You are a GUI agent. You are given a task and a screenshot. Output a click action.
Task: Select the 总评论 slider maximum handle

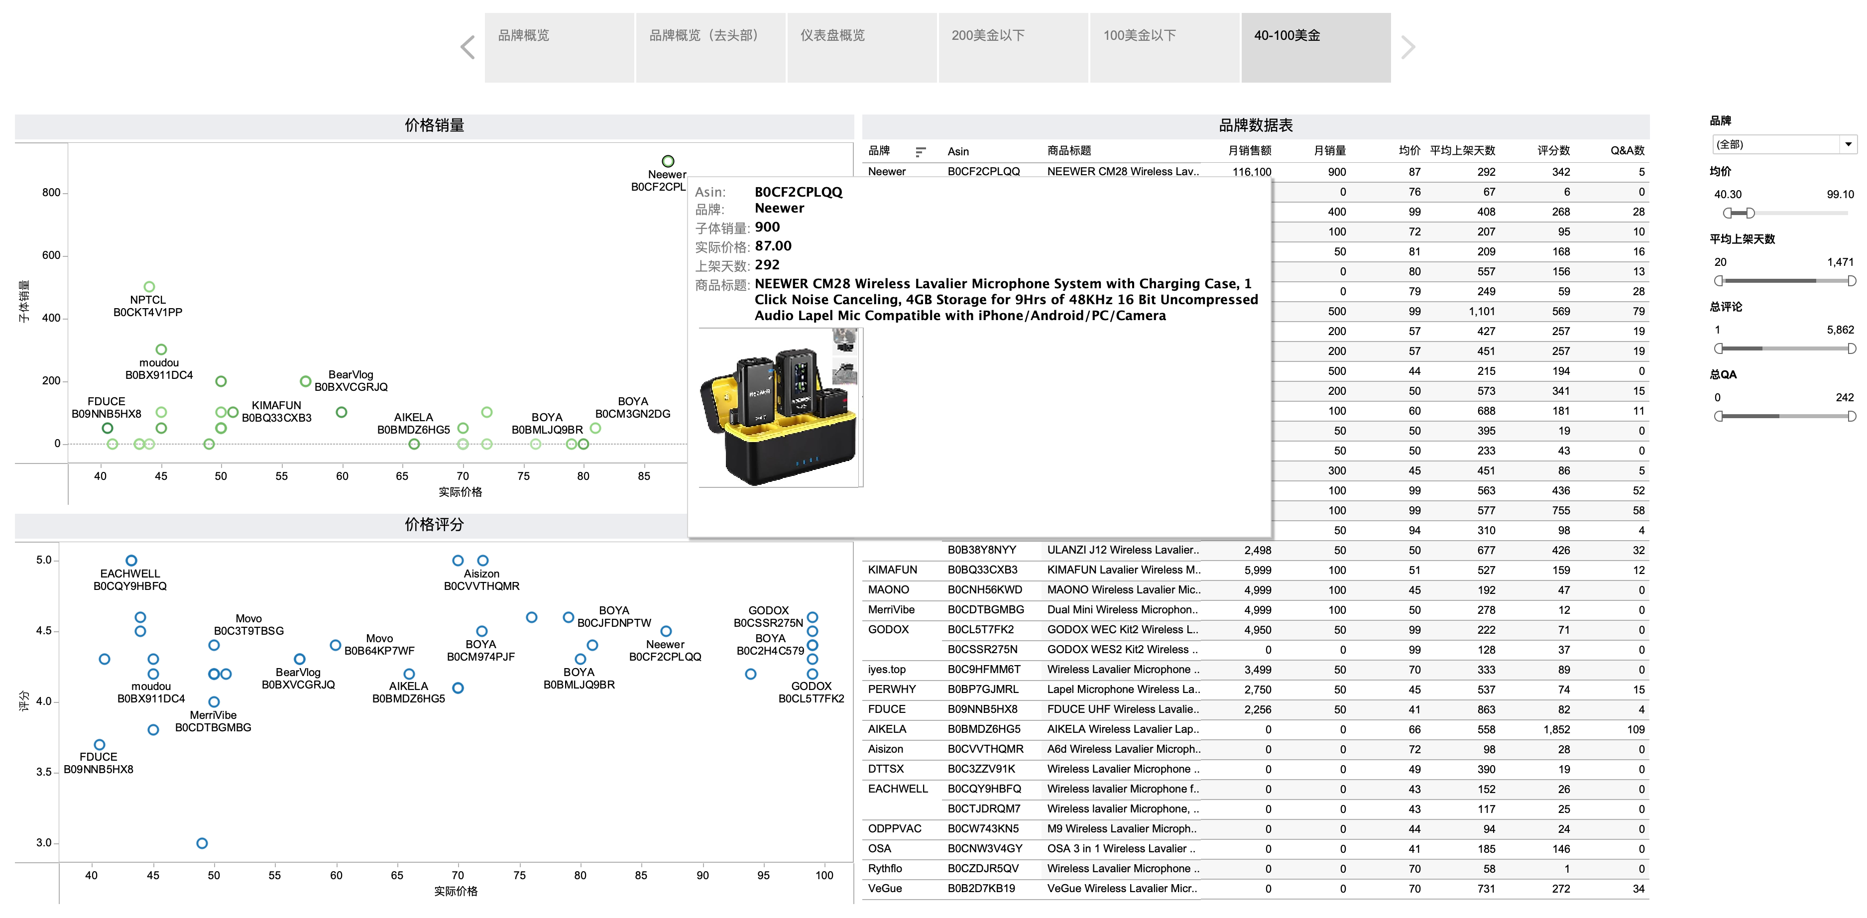(1852, 348)
